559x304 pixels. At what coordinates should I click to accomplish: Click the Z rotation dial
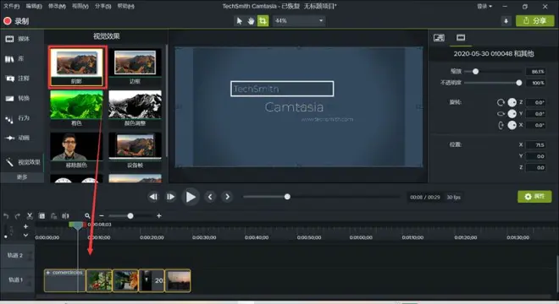(512, 102)
